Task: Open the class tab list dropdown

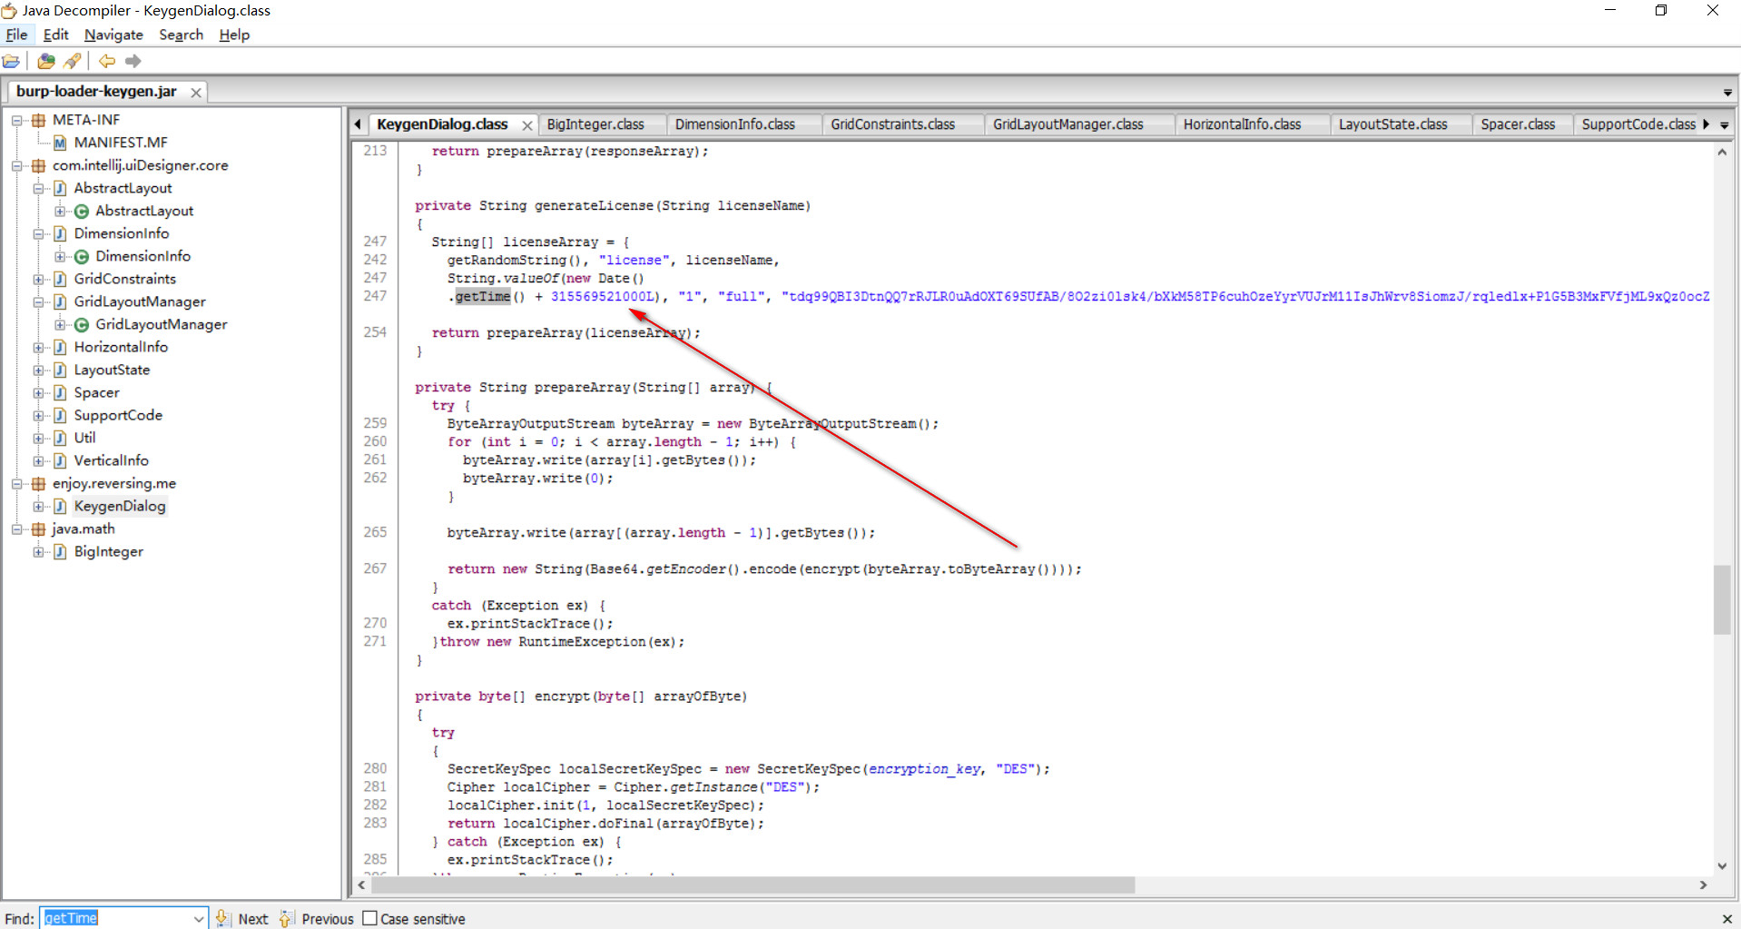Action: [x=1725, y=125]
